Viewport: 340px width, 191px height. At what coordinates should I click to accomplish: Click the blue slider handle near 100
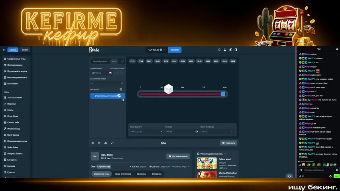click(223, 94)
